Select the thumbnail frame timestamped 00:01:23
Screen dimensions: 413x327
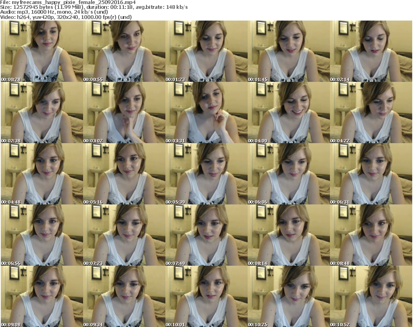click(206, 51)
